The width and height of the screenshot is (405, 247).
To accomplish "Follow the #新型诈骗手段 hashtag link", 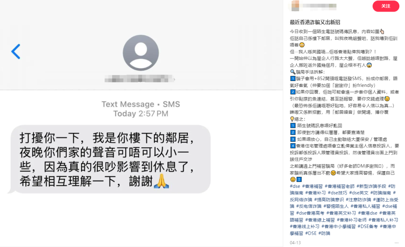I will (x=371, y=186).
